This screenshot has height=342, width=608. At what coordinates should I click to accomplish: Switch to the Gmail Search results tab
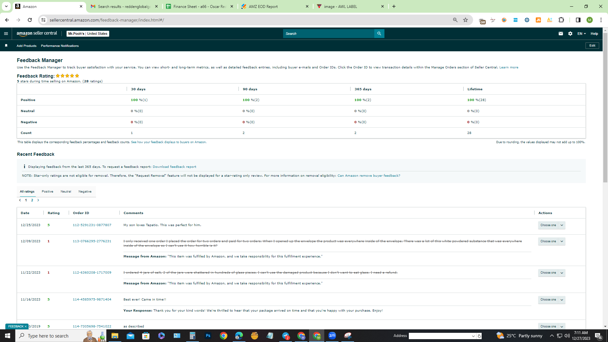pos(124,6)
